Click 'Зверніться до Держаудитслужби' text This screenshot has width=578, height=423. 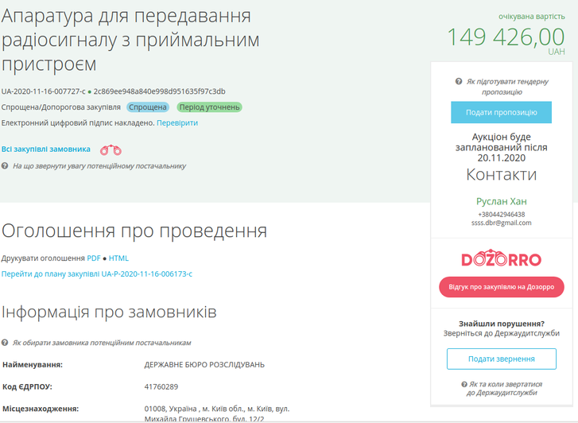click(x=502, y=333)
